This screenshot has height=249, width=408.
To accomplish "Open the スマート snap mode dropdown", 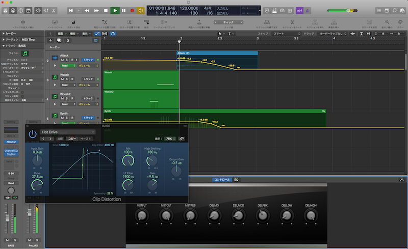I will [286, 34].
